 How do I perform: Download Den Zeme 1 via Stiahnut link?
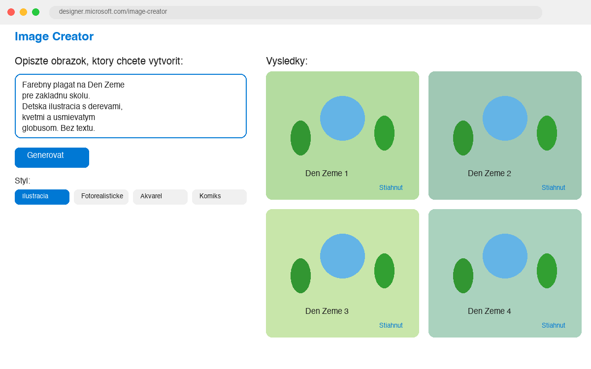click(391, 187)
